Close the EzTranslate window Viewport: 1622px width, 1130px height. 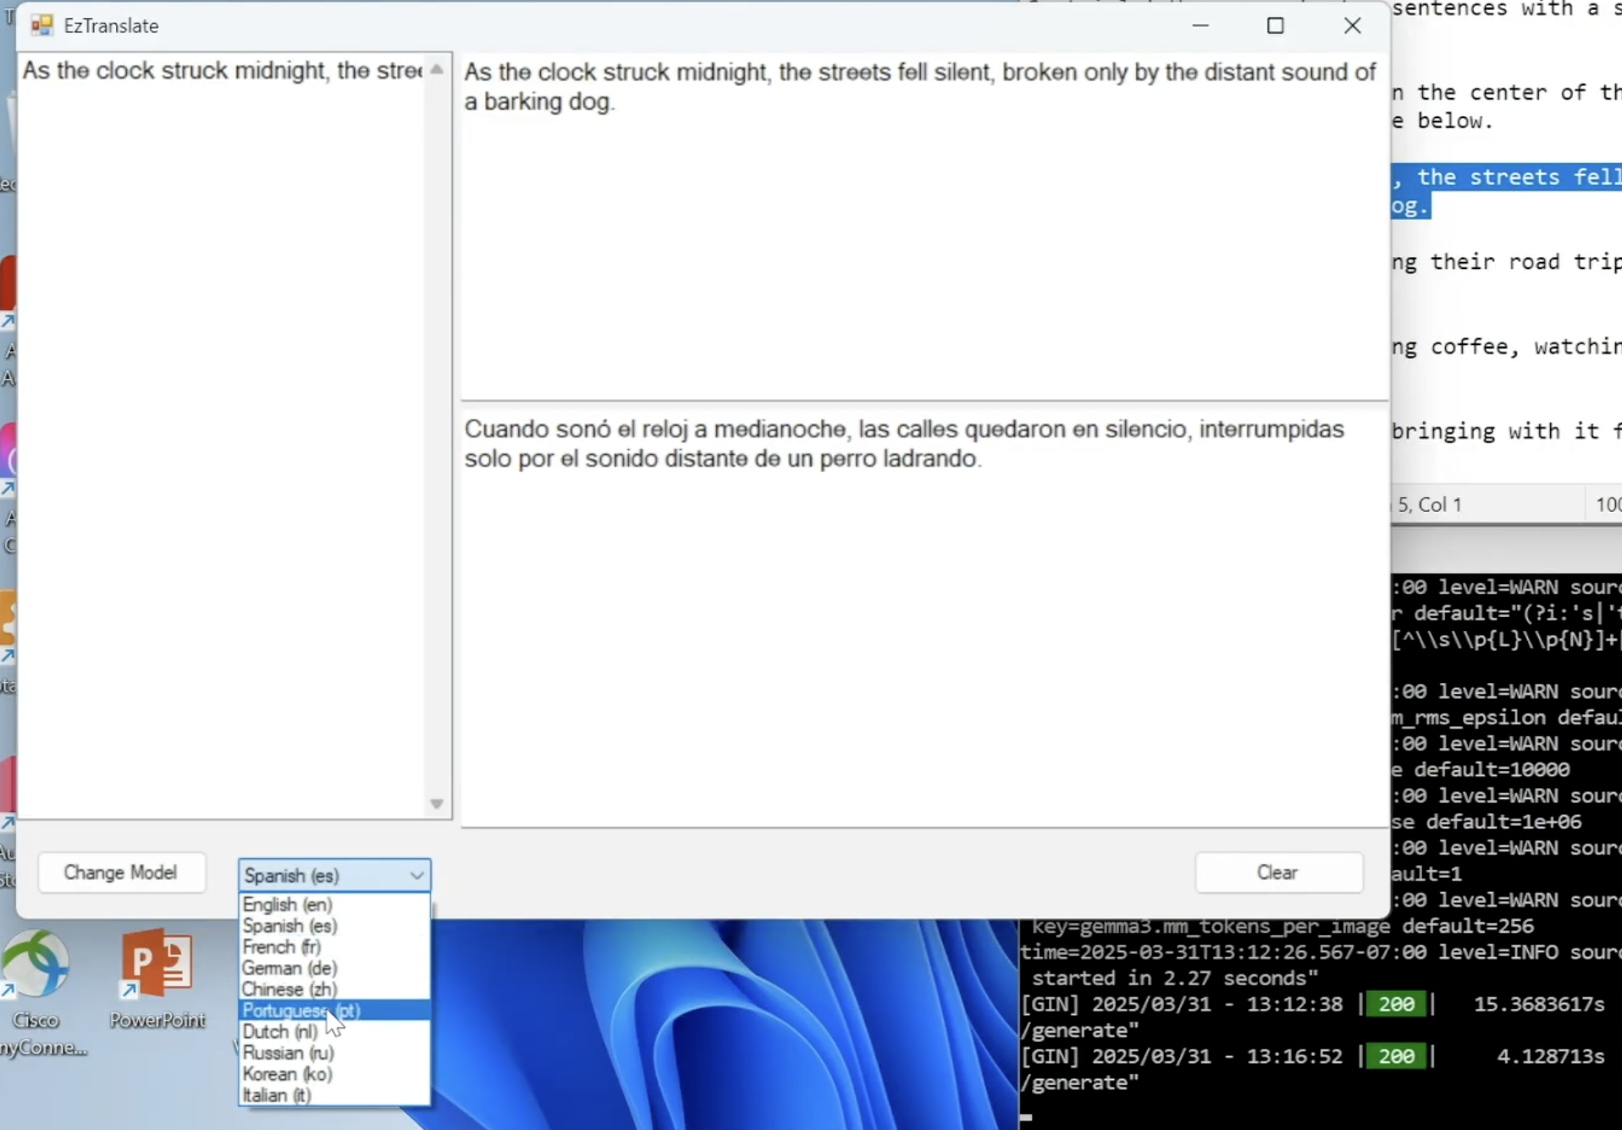[1352, 26]
